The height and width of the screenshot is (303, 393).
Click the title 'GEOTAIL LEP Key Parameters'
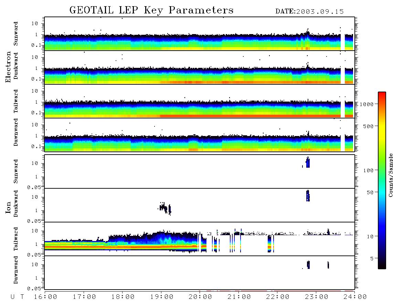click(x=151, y=10)
